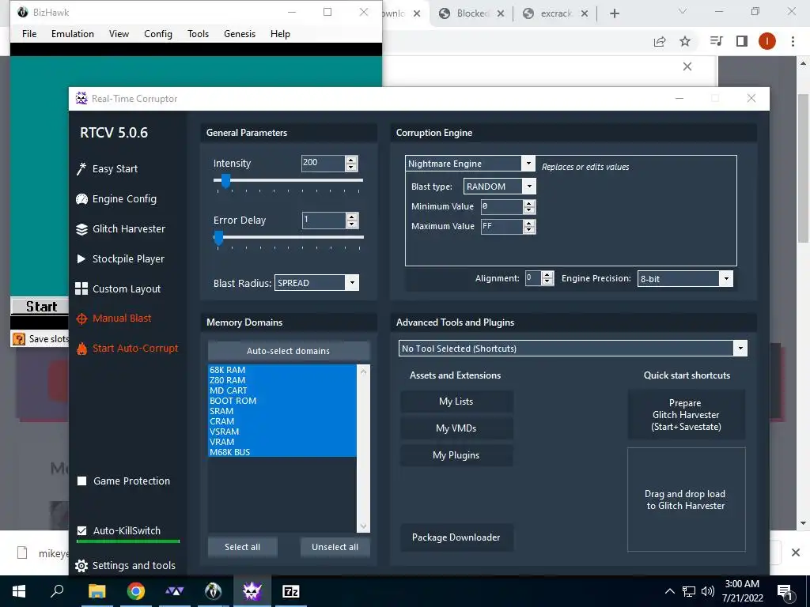This screenshot has width=810, height=607.
Task: Bookmark page with Chrome star icon
Action: 685,41
